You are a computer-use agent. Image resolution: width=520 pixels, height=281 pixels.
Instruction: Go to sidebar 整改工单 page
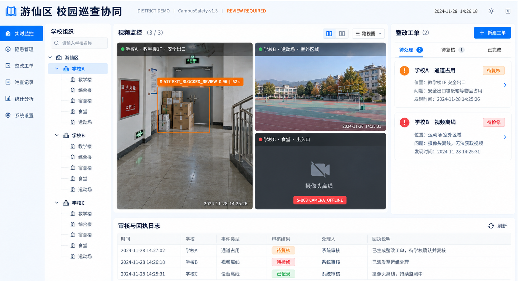21,66
